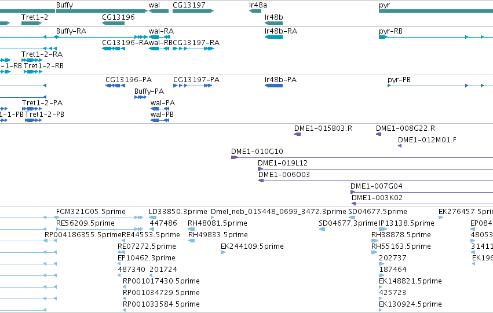Viewport: 493px width, 313px height.
Task: Select the 487340 feature
Action: [119, 275]
